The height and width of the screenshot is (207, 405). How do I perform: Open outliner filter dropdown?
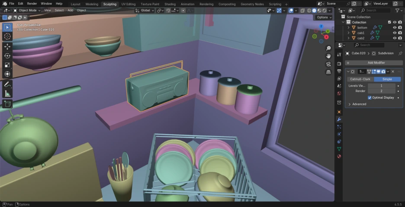click(x=399, y=10)
